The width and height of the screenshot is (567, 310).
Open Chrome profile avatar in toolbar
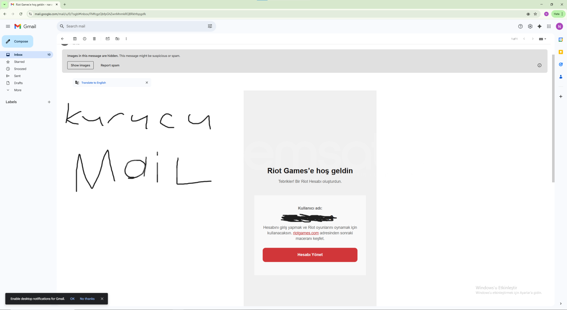click(x=546, y=14)
